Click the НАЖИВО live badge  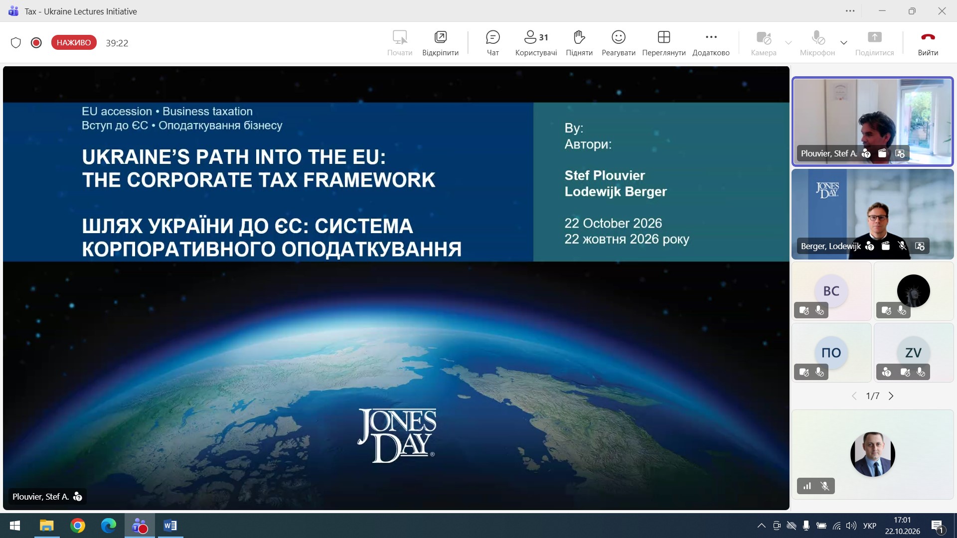point(74,43)
